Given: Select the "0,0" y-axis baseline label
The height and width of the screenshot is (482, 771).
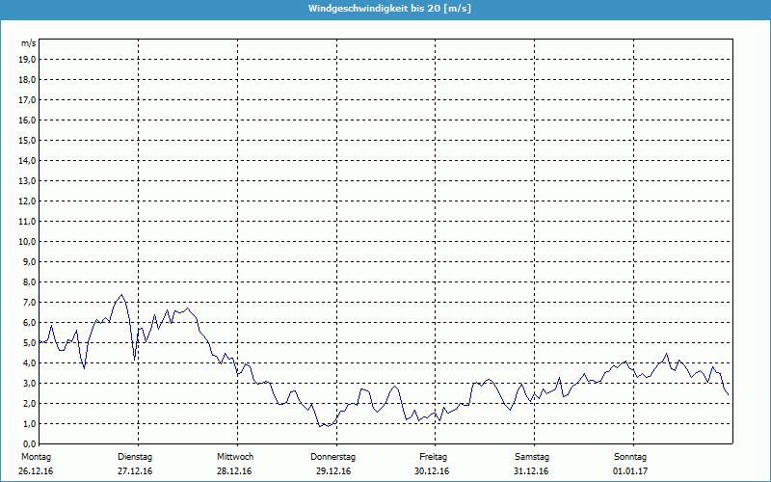Looking at the screenshot, I should [29, 443].
